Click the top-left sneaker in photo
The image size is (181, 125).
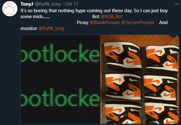coord(123,57)
